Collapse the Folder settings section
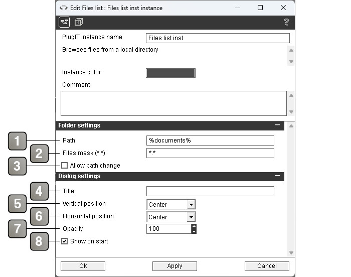This screenshot has width=351, height=277. click(277, 125)
